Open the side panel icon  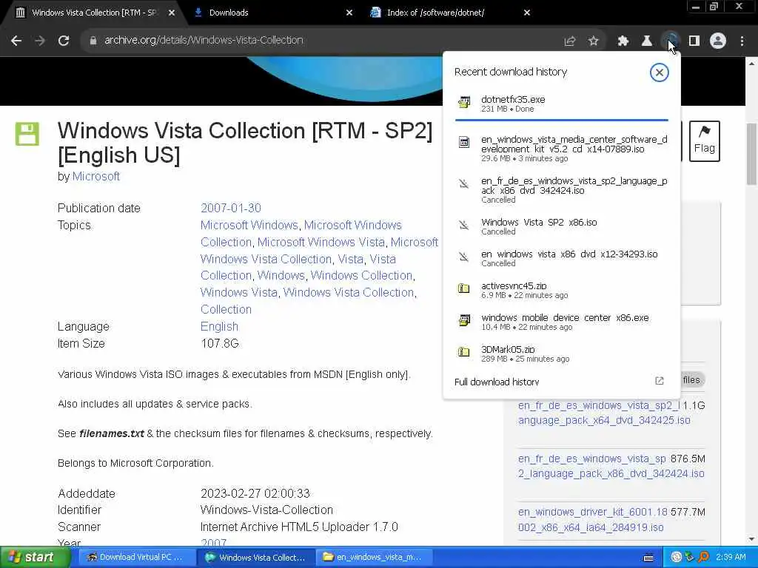click(x=694, y=41)
